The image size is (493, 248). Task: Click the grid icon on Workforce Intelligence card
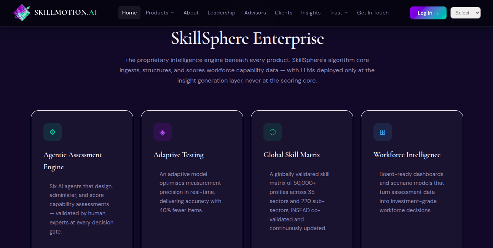point(383,132)
